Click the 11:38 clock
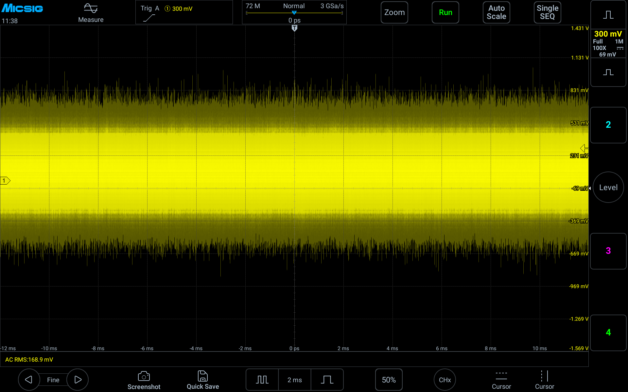 pos(10,21)
